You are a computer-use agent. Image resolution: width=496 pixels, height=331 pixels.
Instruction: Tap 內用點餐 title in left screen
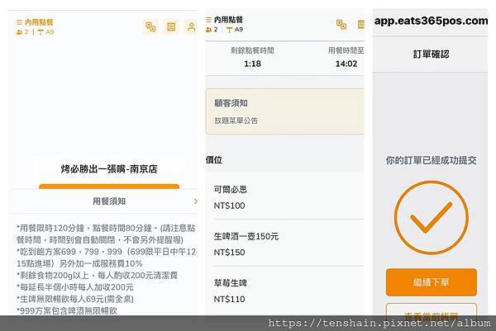[39, 22]
